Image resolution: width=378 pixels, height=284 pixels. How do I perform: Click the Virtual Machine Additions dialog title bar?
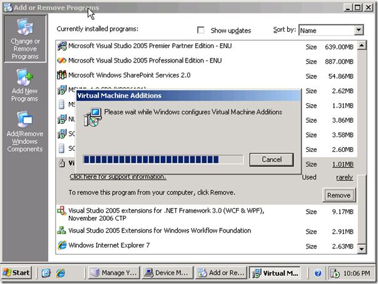click(x=188, y=96)
